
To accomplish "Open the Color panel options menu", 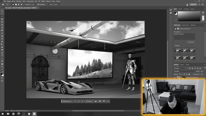I will point(205,9).
